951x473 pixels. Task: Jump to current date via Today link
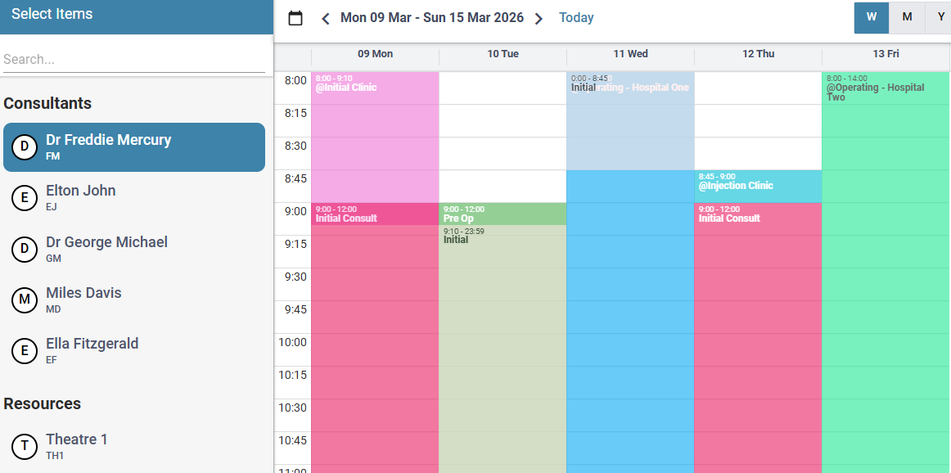pos(576,17)
